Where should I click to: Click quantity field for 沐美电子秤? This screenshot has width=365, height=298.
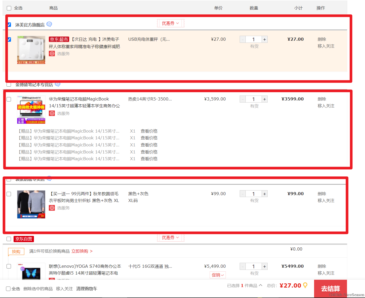pyautogui.click(x=254, y=39)
